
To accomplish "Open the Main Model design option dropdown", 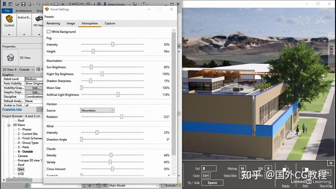I will pos(134,186).
